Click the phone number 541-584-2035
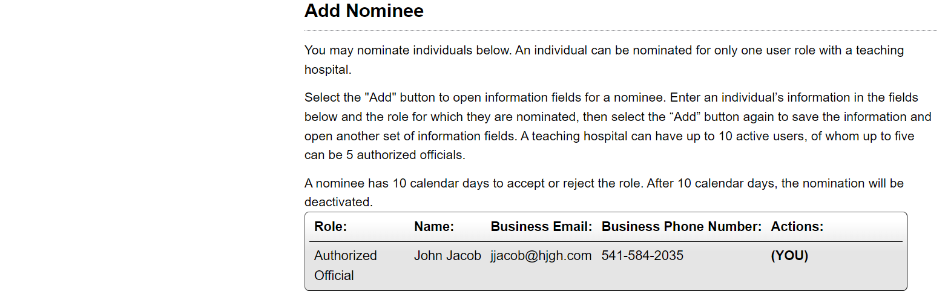The width and height of the screenshot is (948, 303). click(x=642, y=256)
